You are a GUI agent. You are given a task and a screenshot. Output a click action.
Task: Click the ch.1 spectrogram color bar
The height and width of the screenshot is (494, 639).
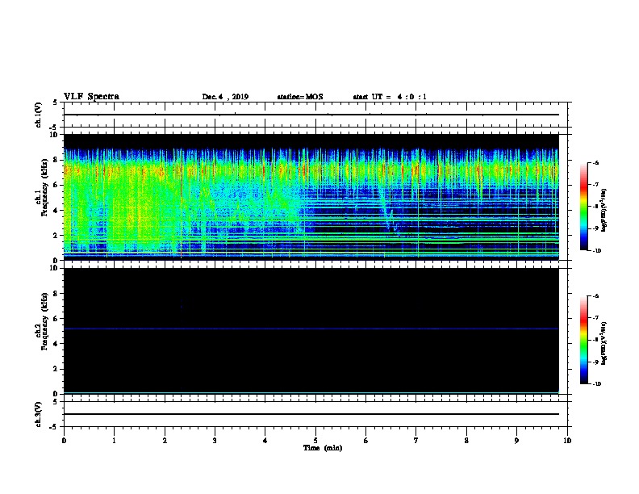click(583, 207)
